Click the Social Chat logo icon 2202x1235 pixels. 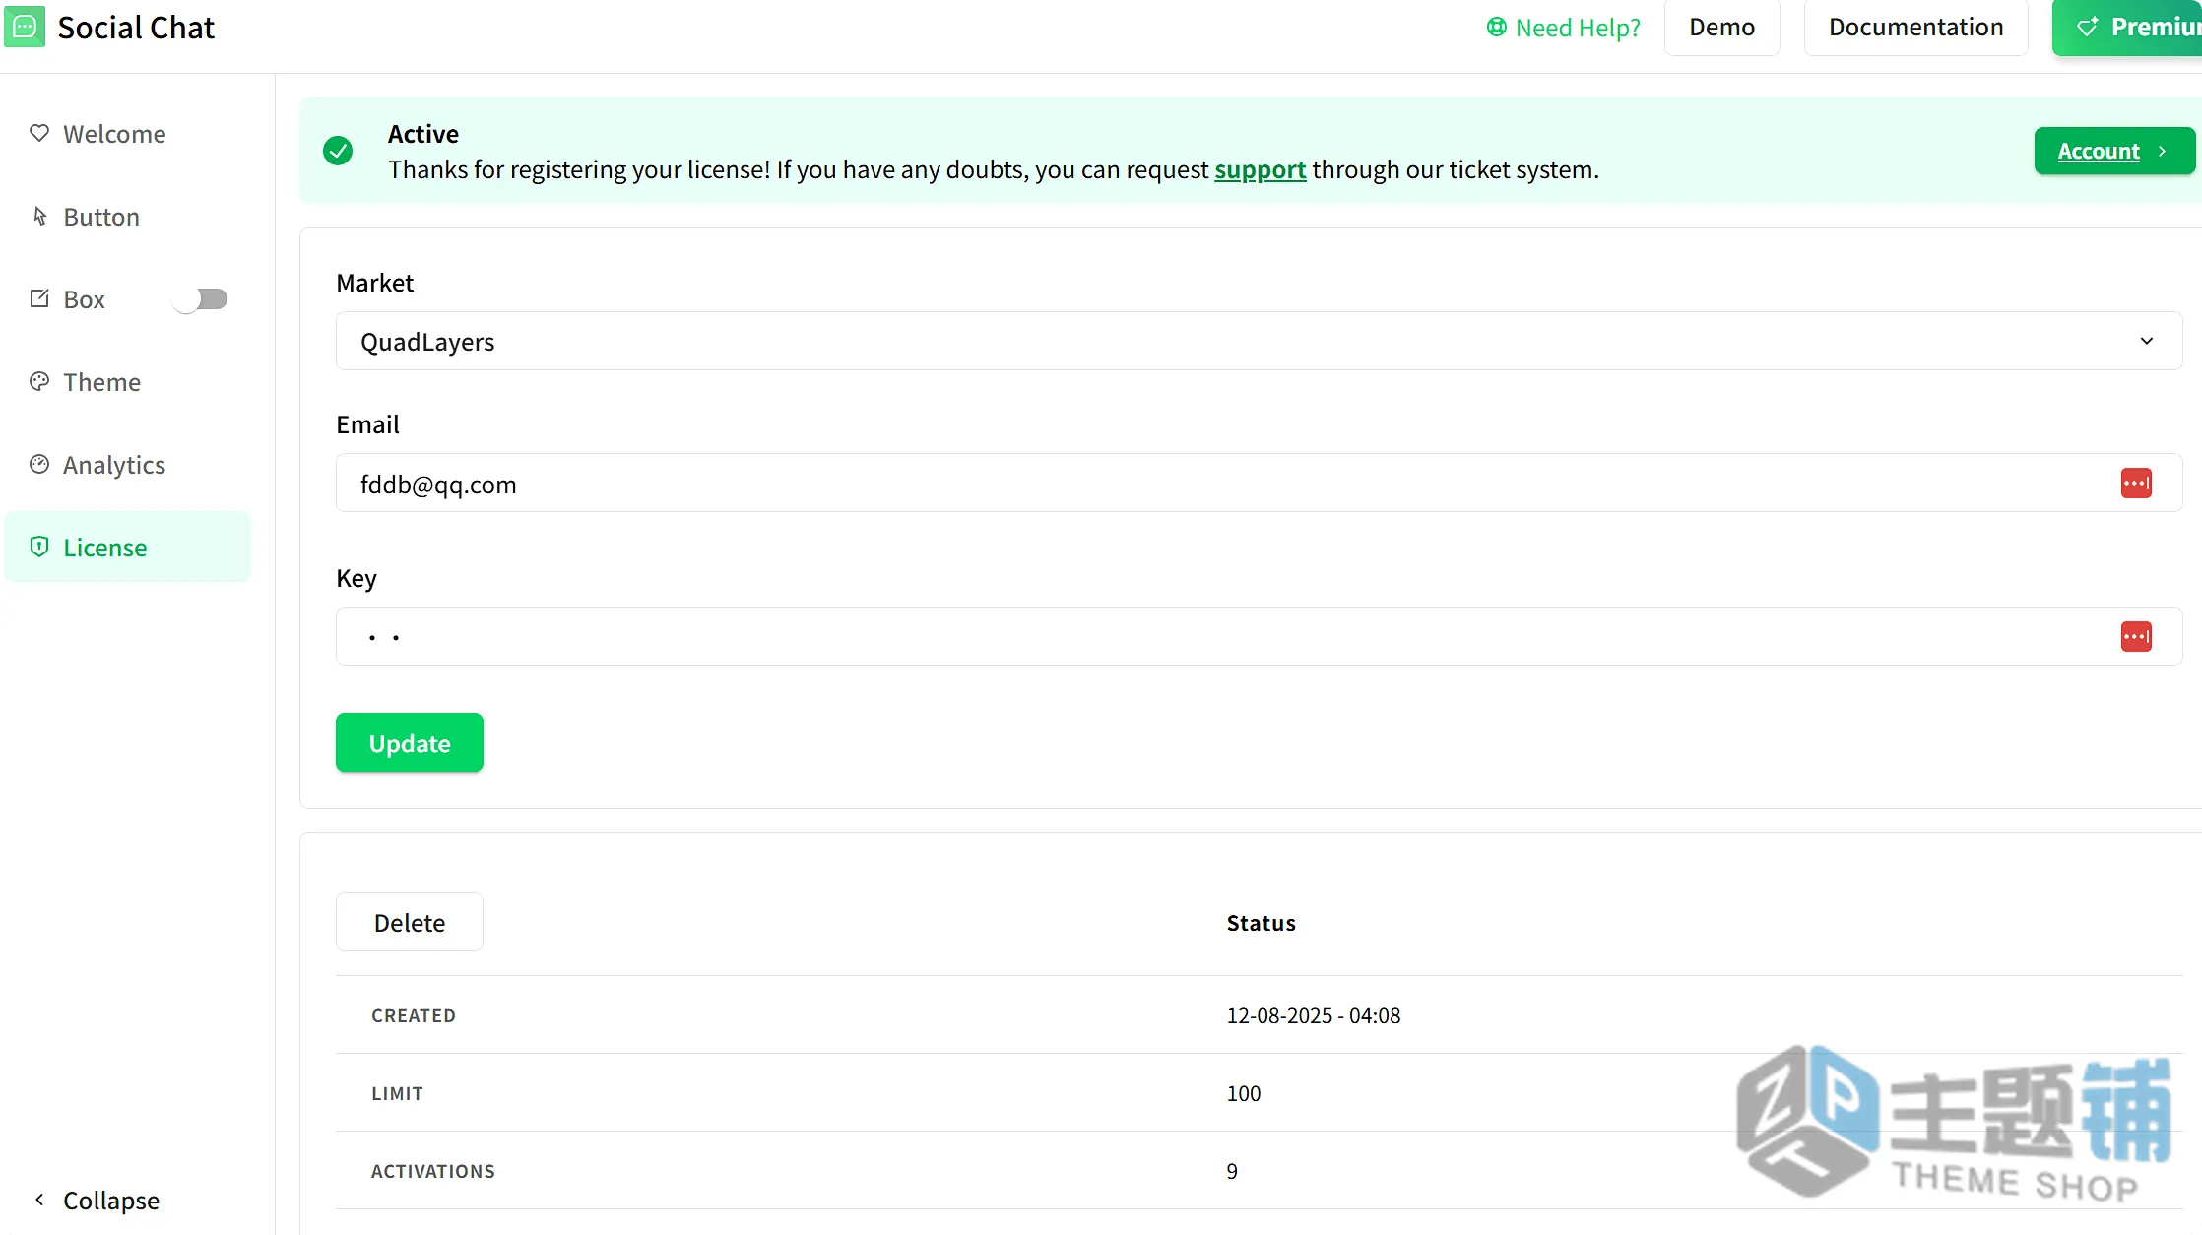click(25, 27)
